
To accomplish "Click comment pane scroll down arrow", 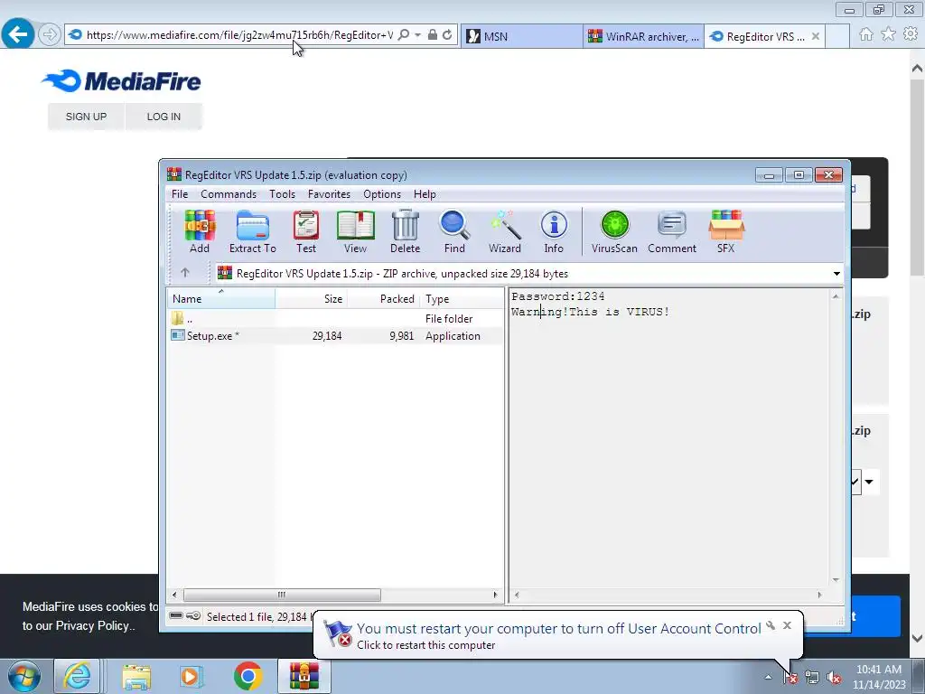I will click(x=836, y=580).
